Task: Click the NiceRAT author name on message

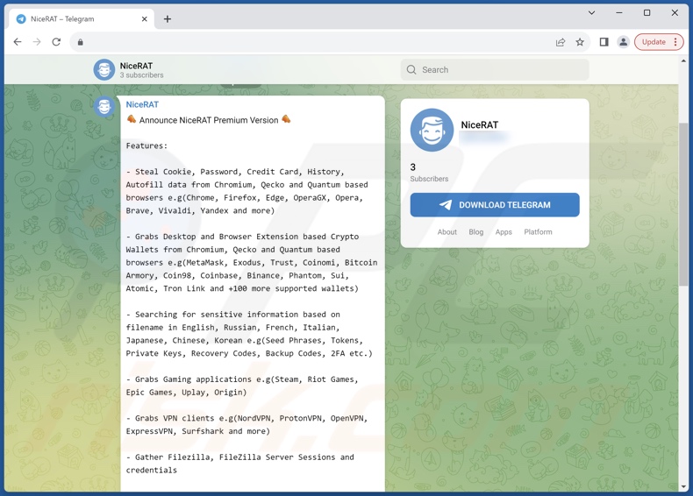Action: [x=142, y=104]
